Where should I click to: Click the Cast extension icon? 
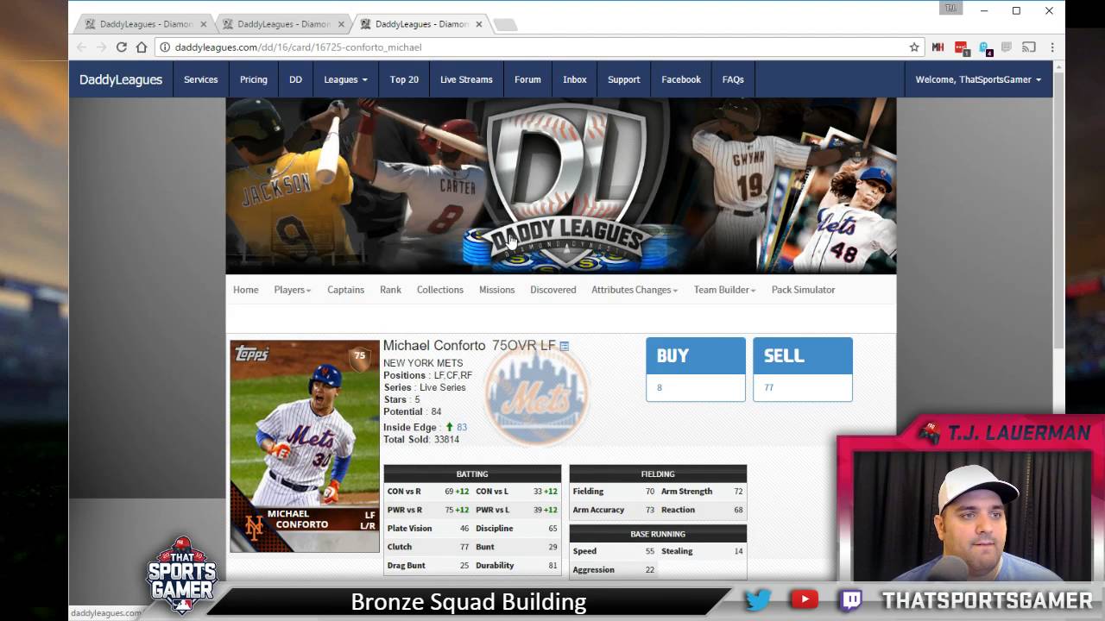1029,47
